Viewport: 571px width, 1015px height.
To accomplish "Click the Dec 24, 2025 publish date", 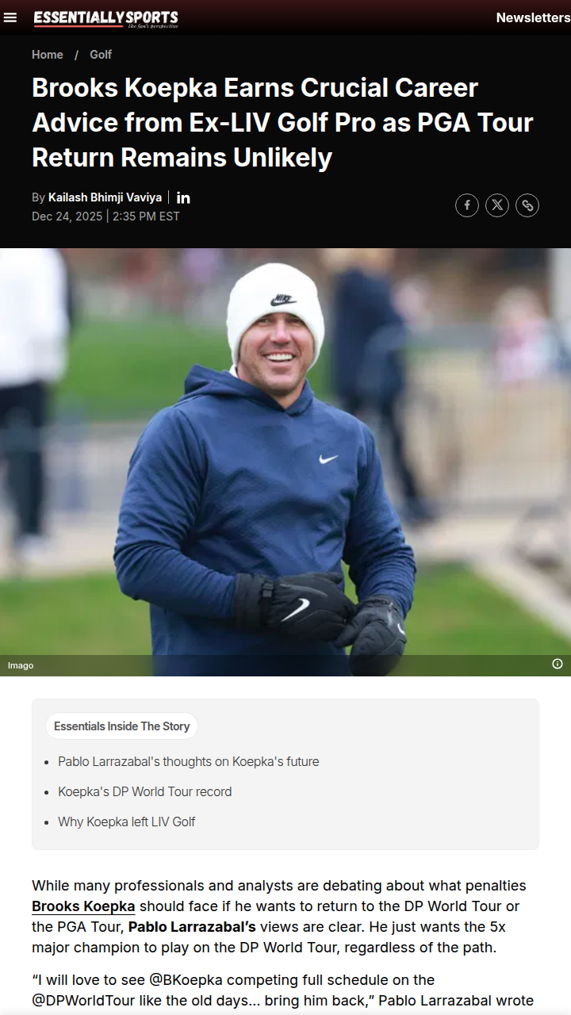I will 67,216.
